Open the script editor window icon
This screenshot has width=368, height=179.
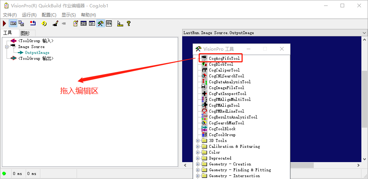pos(92,23)
